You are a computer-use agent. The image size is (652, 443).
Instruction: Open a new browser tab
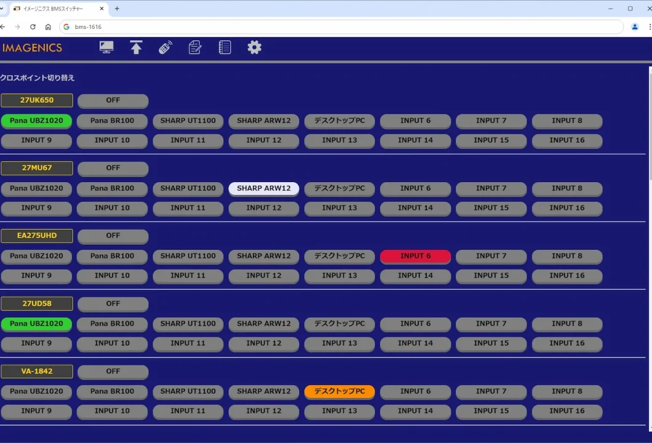pos(117,9)
